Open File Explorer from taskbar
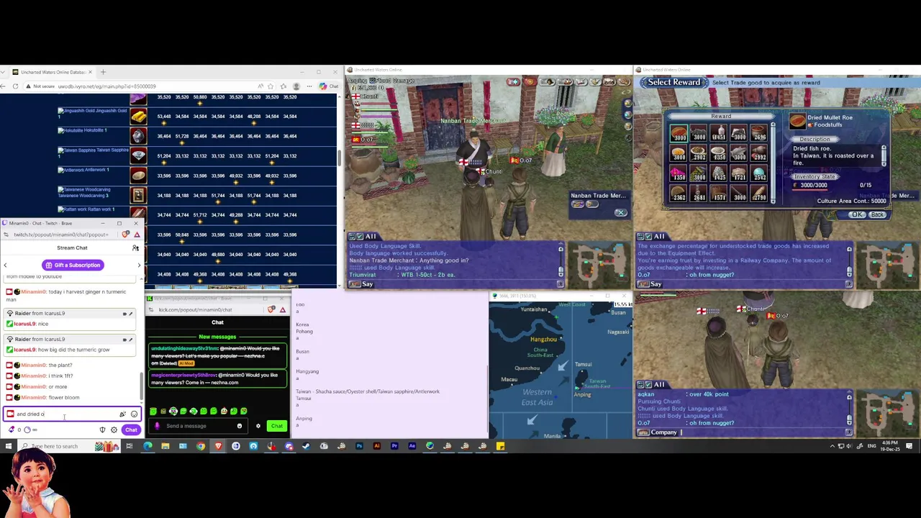This screenshot has height=518, width=921. click(x=165, y=446)
